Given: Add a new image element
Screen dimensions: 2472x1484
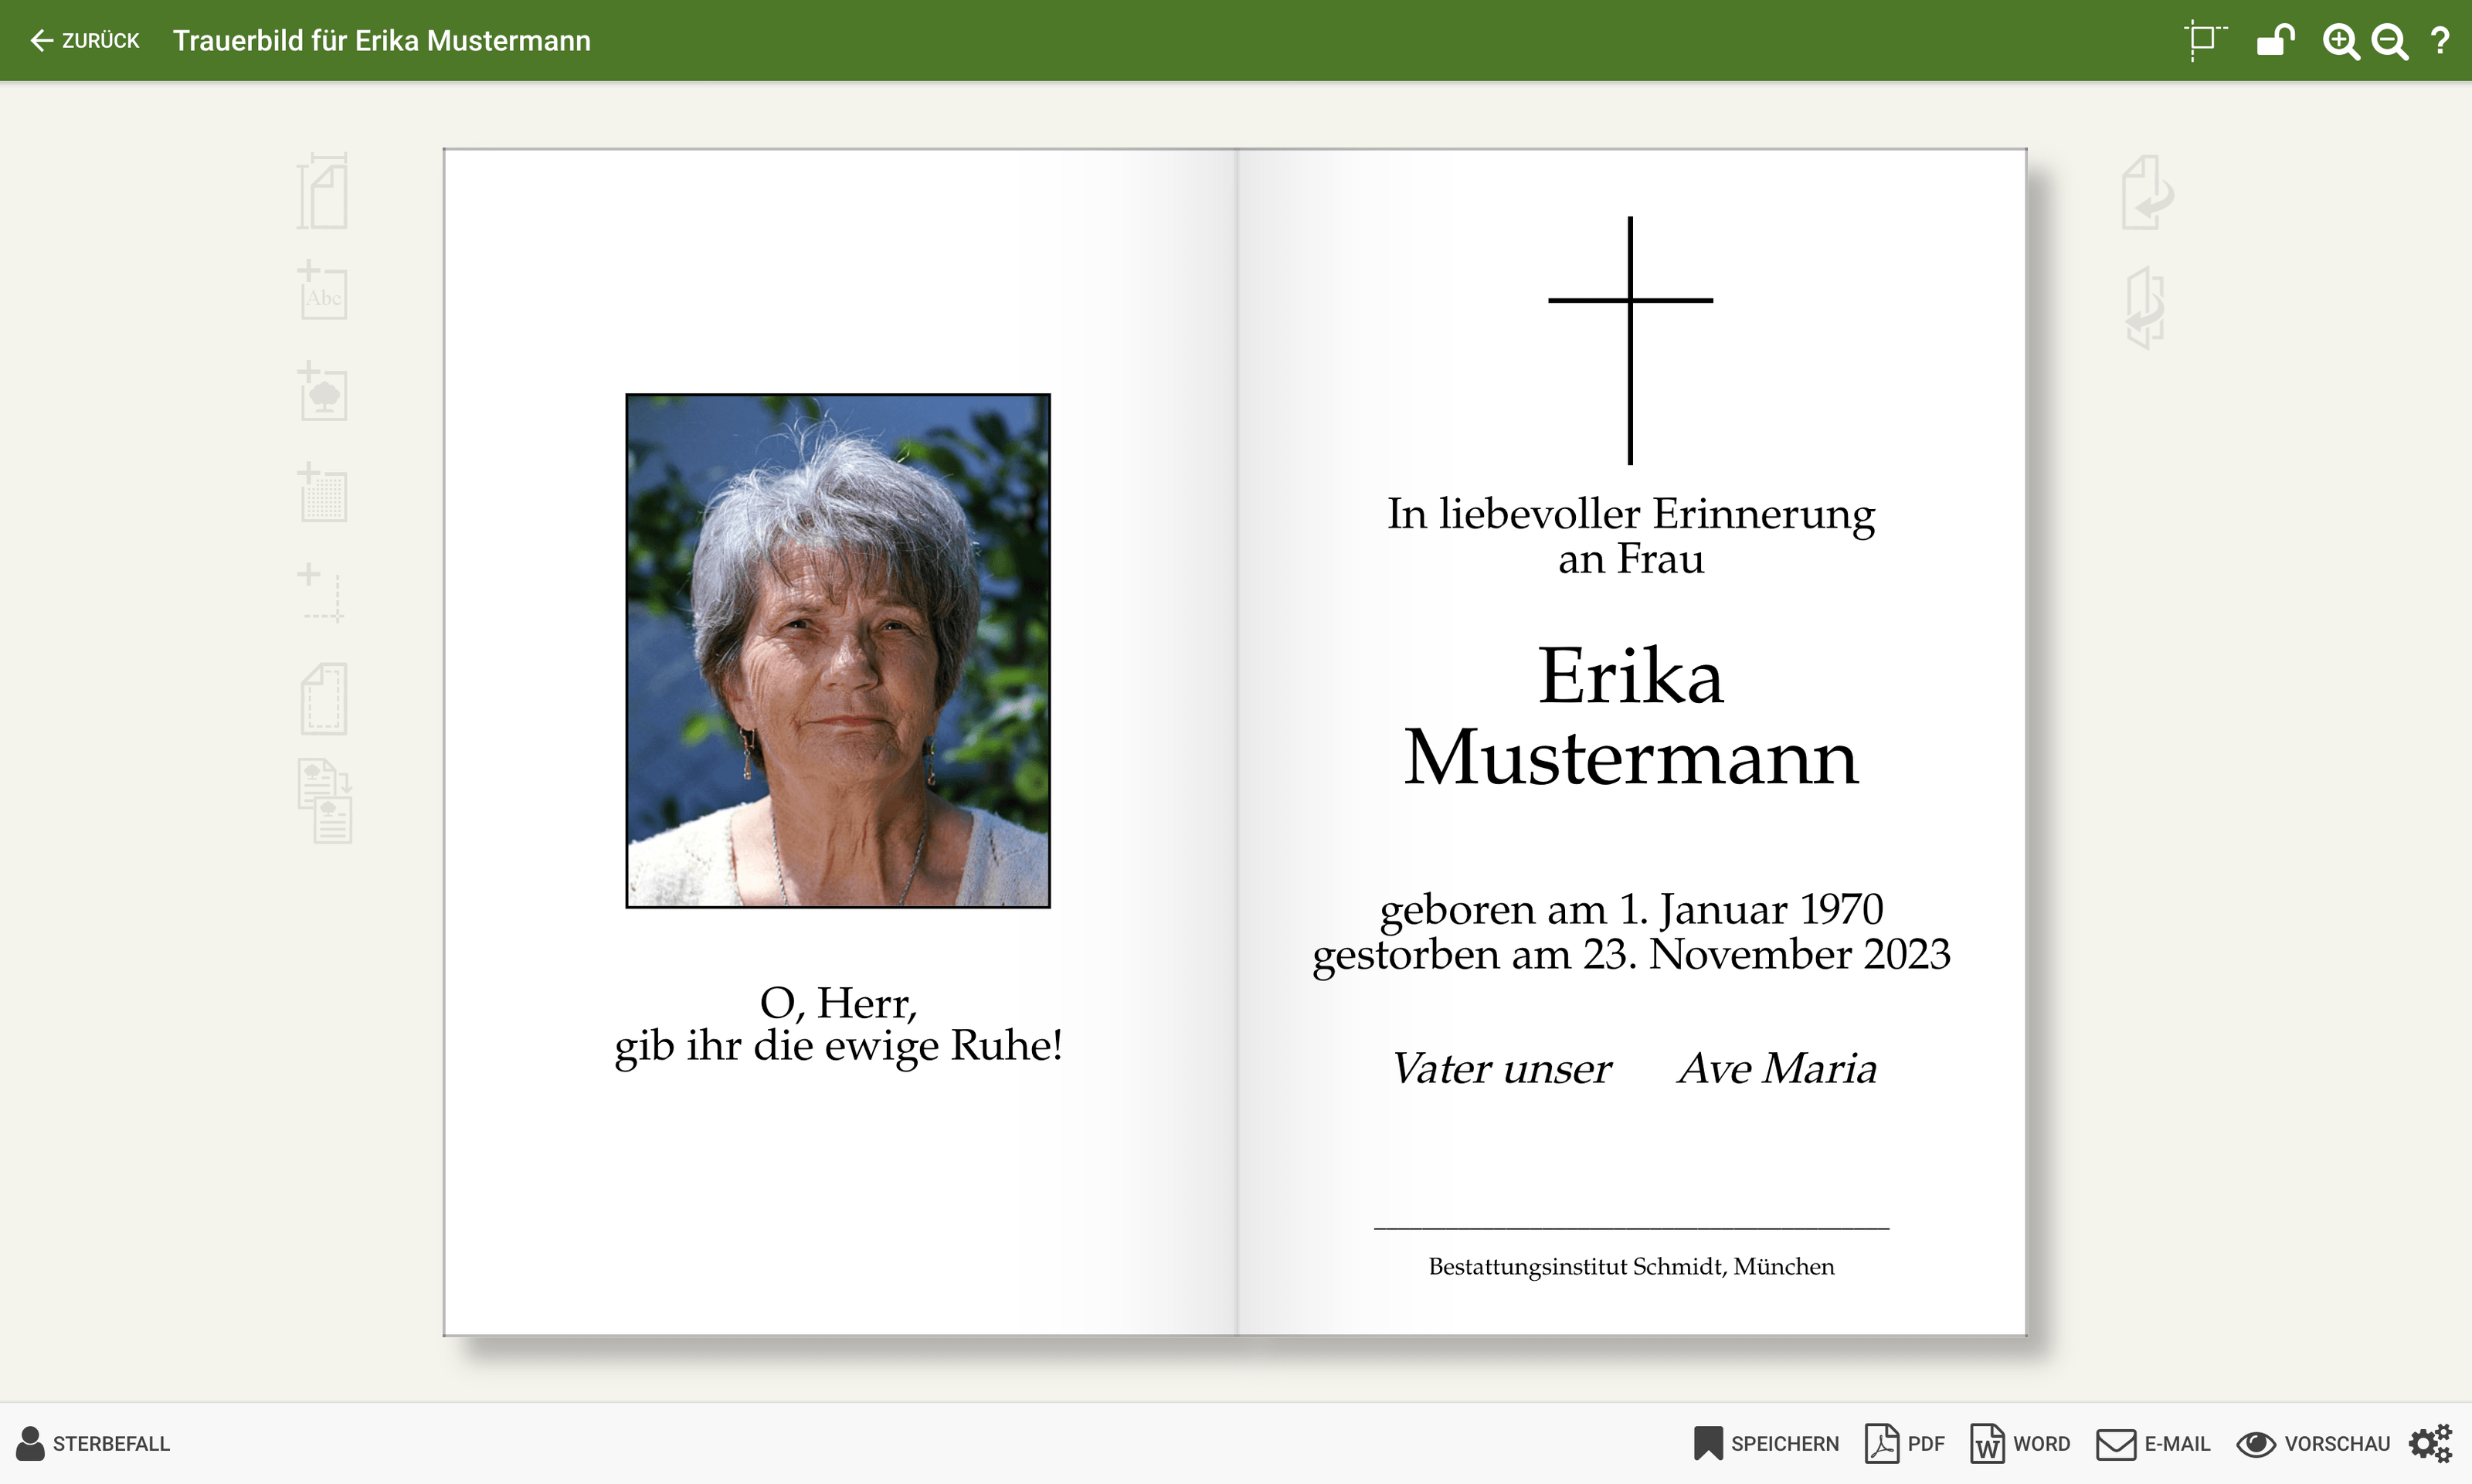Looking at the screenshot, I should click(x=323, y=392).
